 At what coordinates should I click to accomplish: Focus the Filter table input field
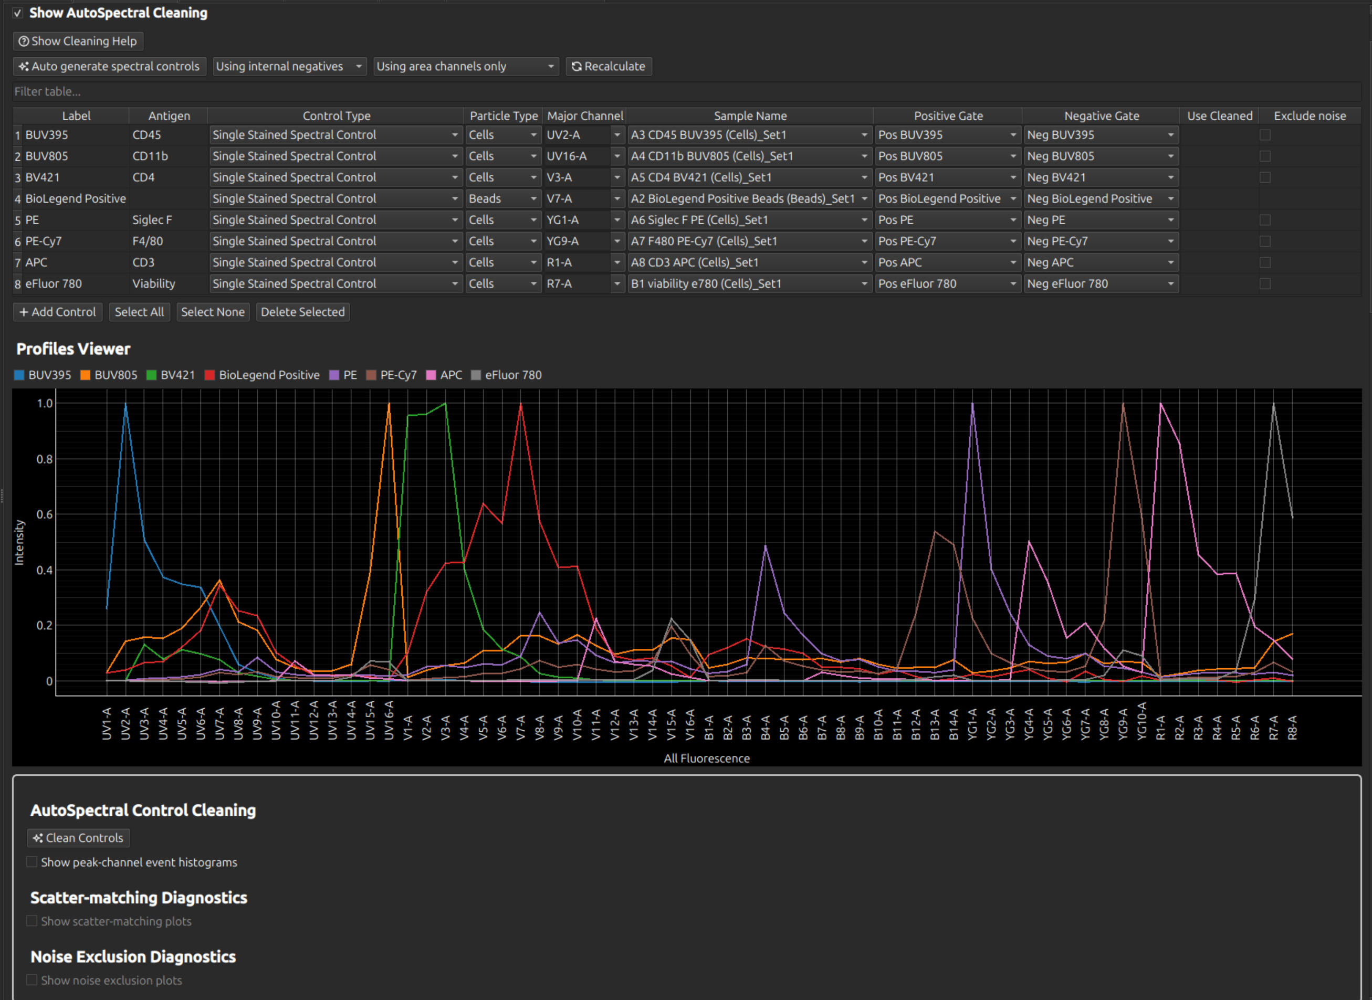pos(687,91)
